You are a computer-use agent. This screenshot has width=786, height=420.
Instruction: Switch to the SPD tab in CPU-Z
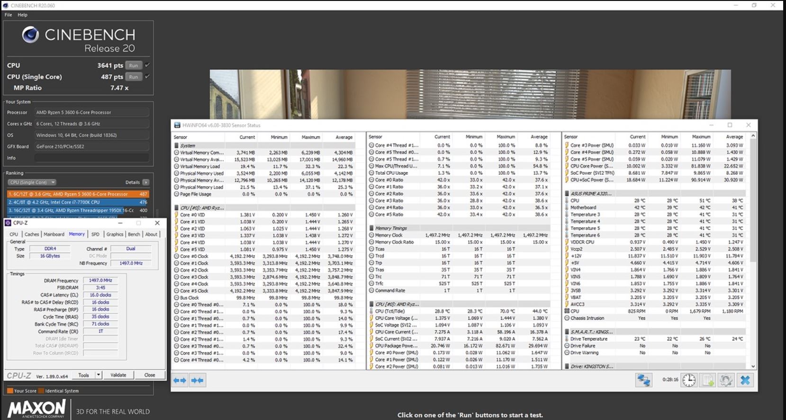pyautogui.click(x=95, y=234)
